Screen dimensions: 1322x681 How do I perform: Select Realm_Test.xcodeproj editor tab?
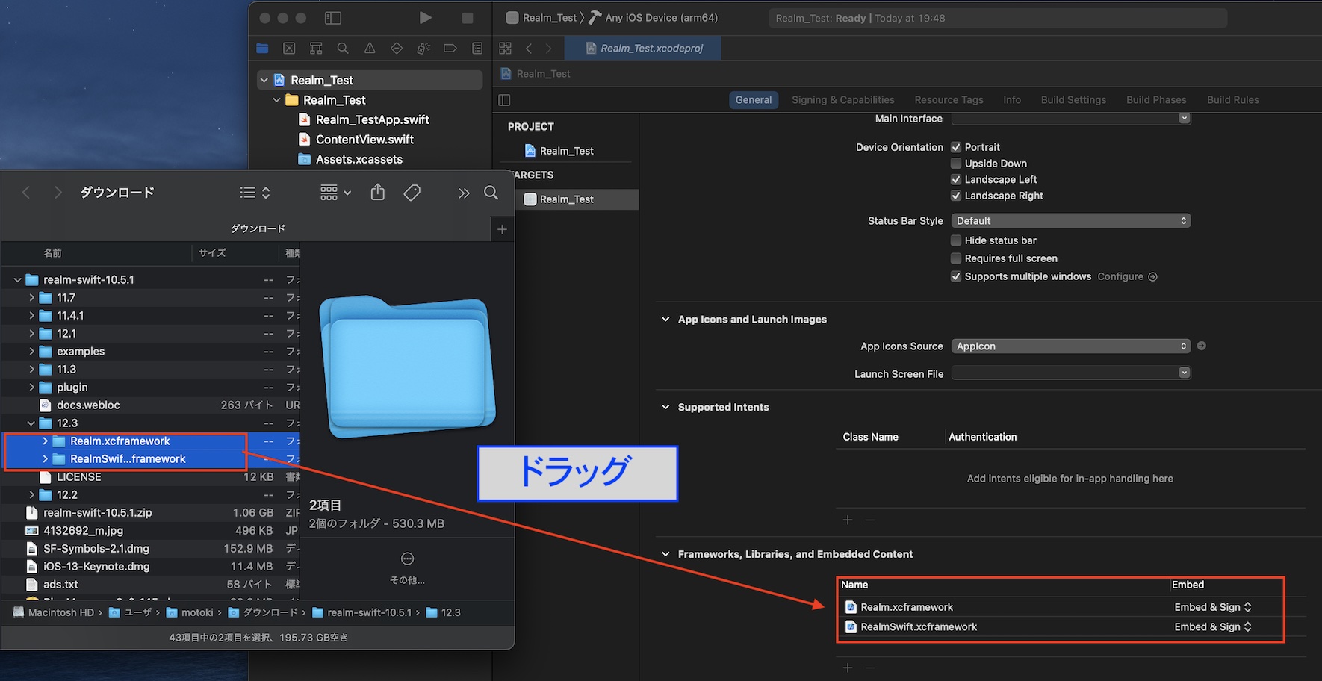[644, 48]
